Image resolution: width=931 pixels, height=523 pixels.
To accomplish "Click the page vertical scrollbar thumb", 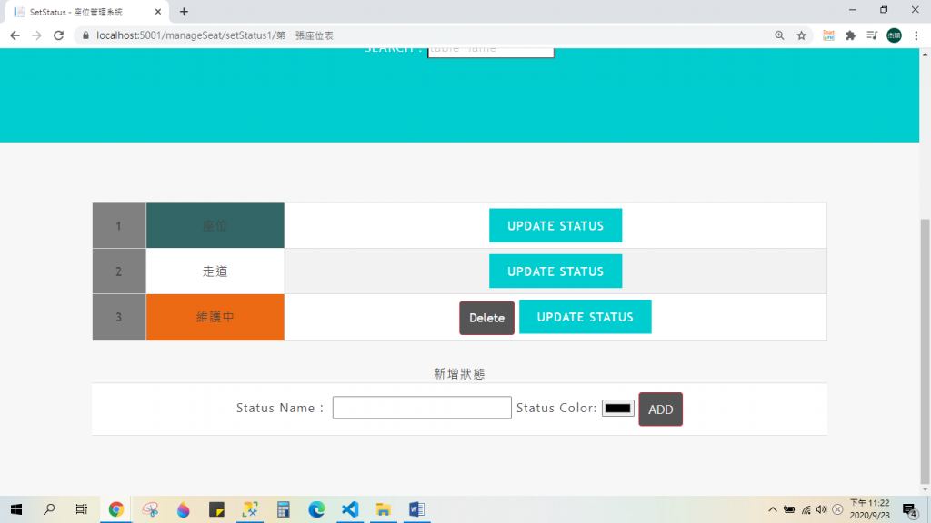I will [925, 351].
